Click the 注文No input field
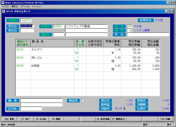 pos(31,108)
